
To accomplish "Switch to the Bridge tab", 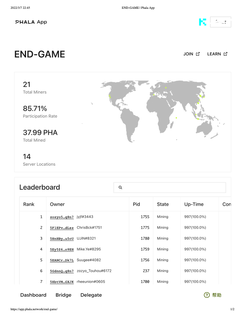I will [64, 295].
